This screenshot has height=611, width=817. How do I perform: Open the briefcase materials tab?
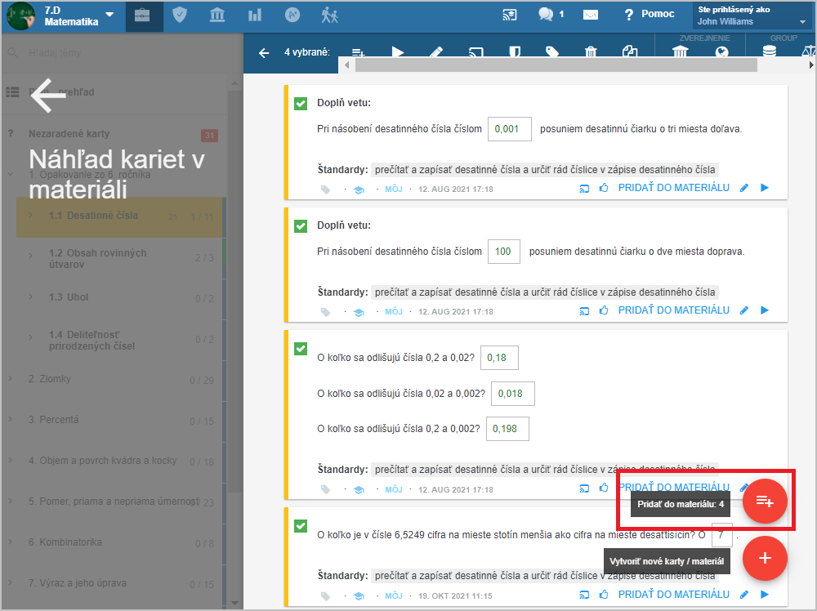[144, 16]
